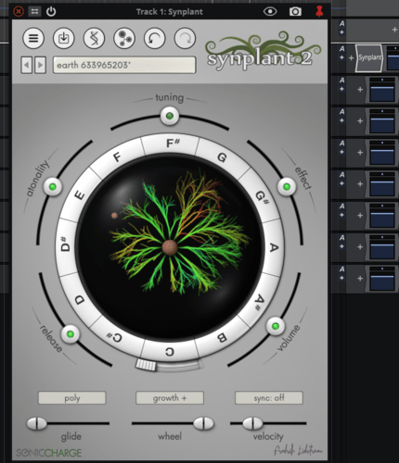Toggle the plugin power bypass button
Viewport: 399px width, 463px height.
[x=51, y=12]
